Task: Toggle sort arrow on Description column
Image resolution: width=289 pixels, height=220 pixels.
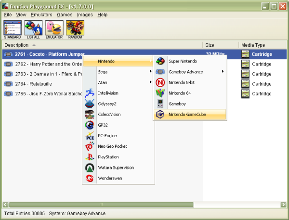Action: click(34, 45)
